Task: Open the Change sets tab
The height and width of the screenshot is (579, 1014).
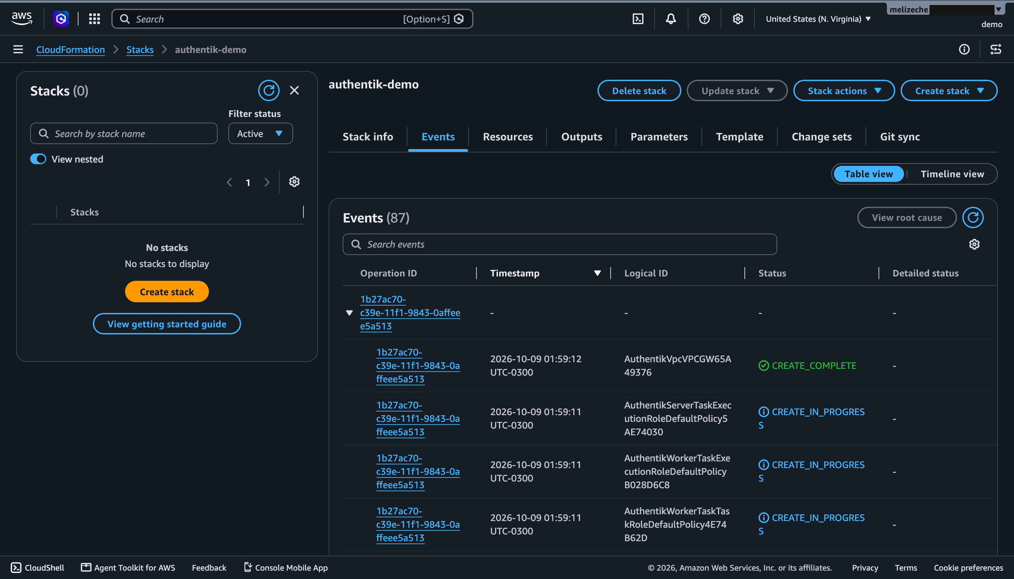Action: (822, 137)
